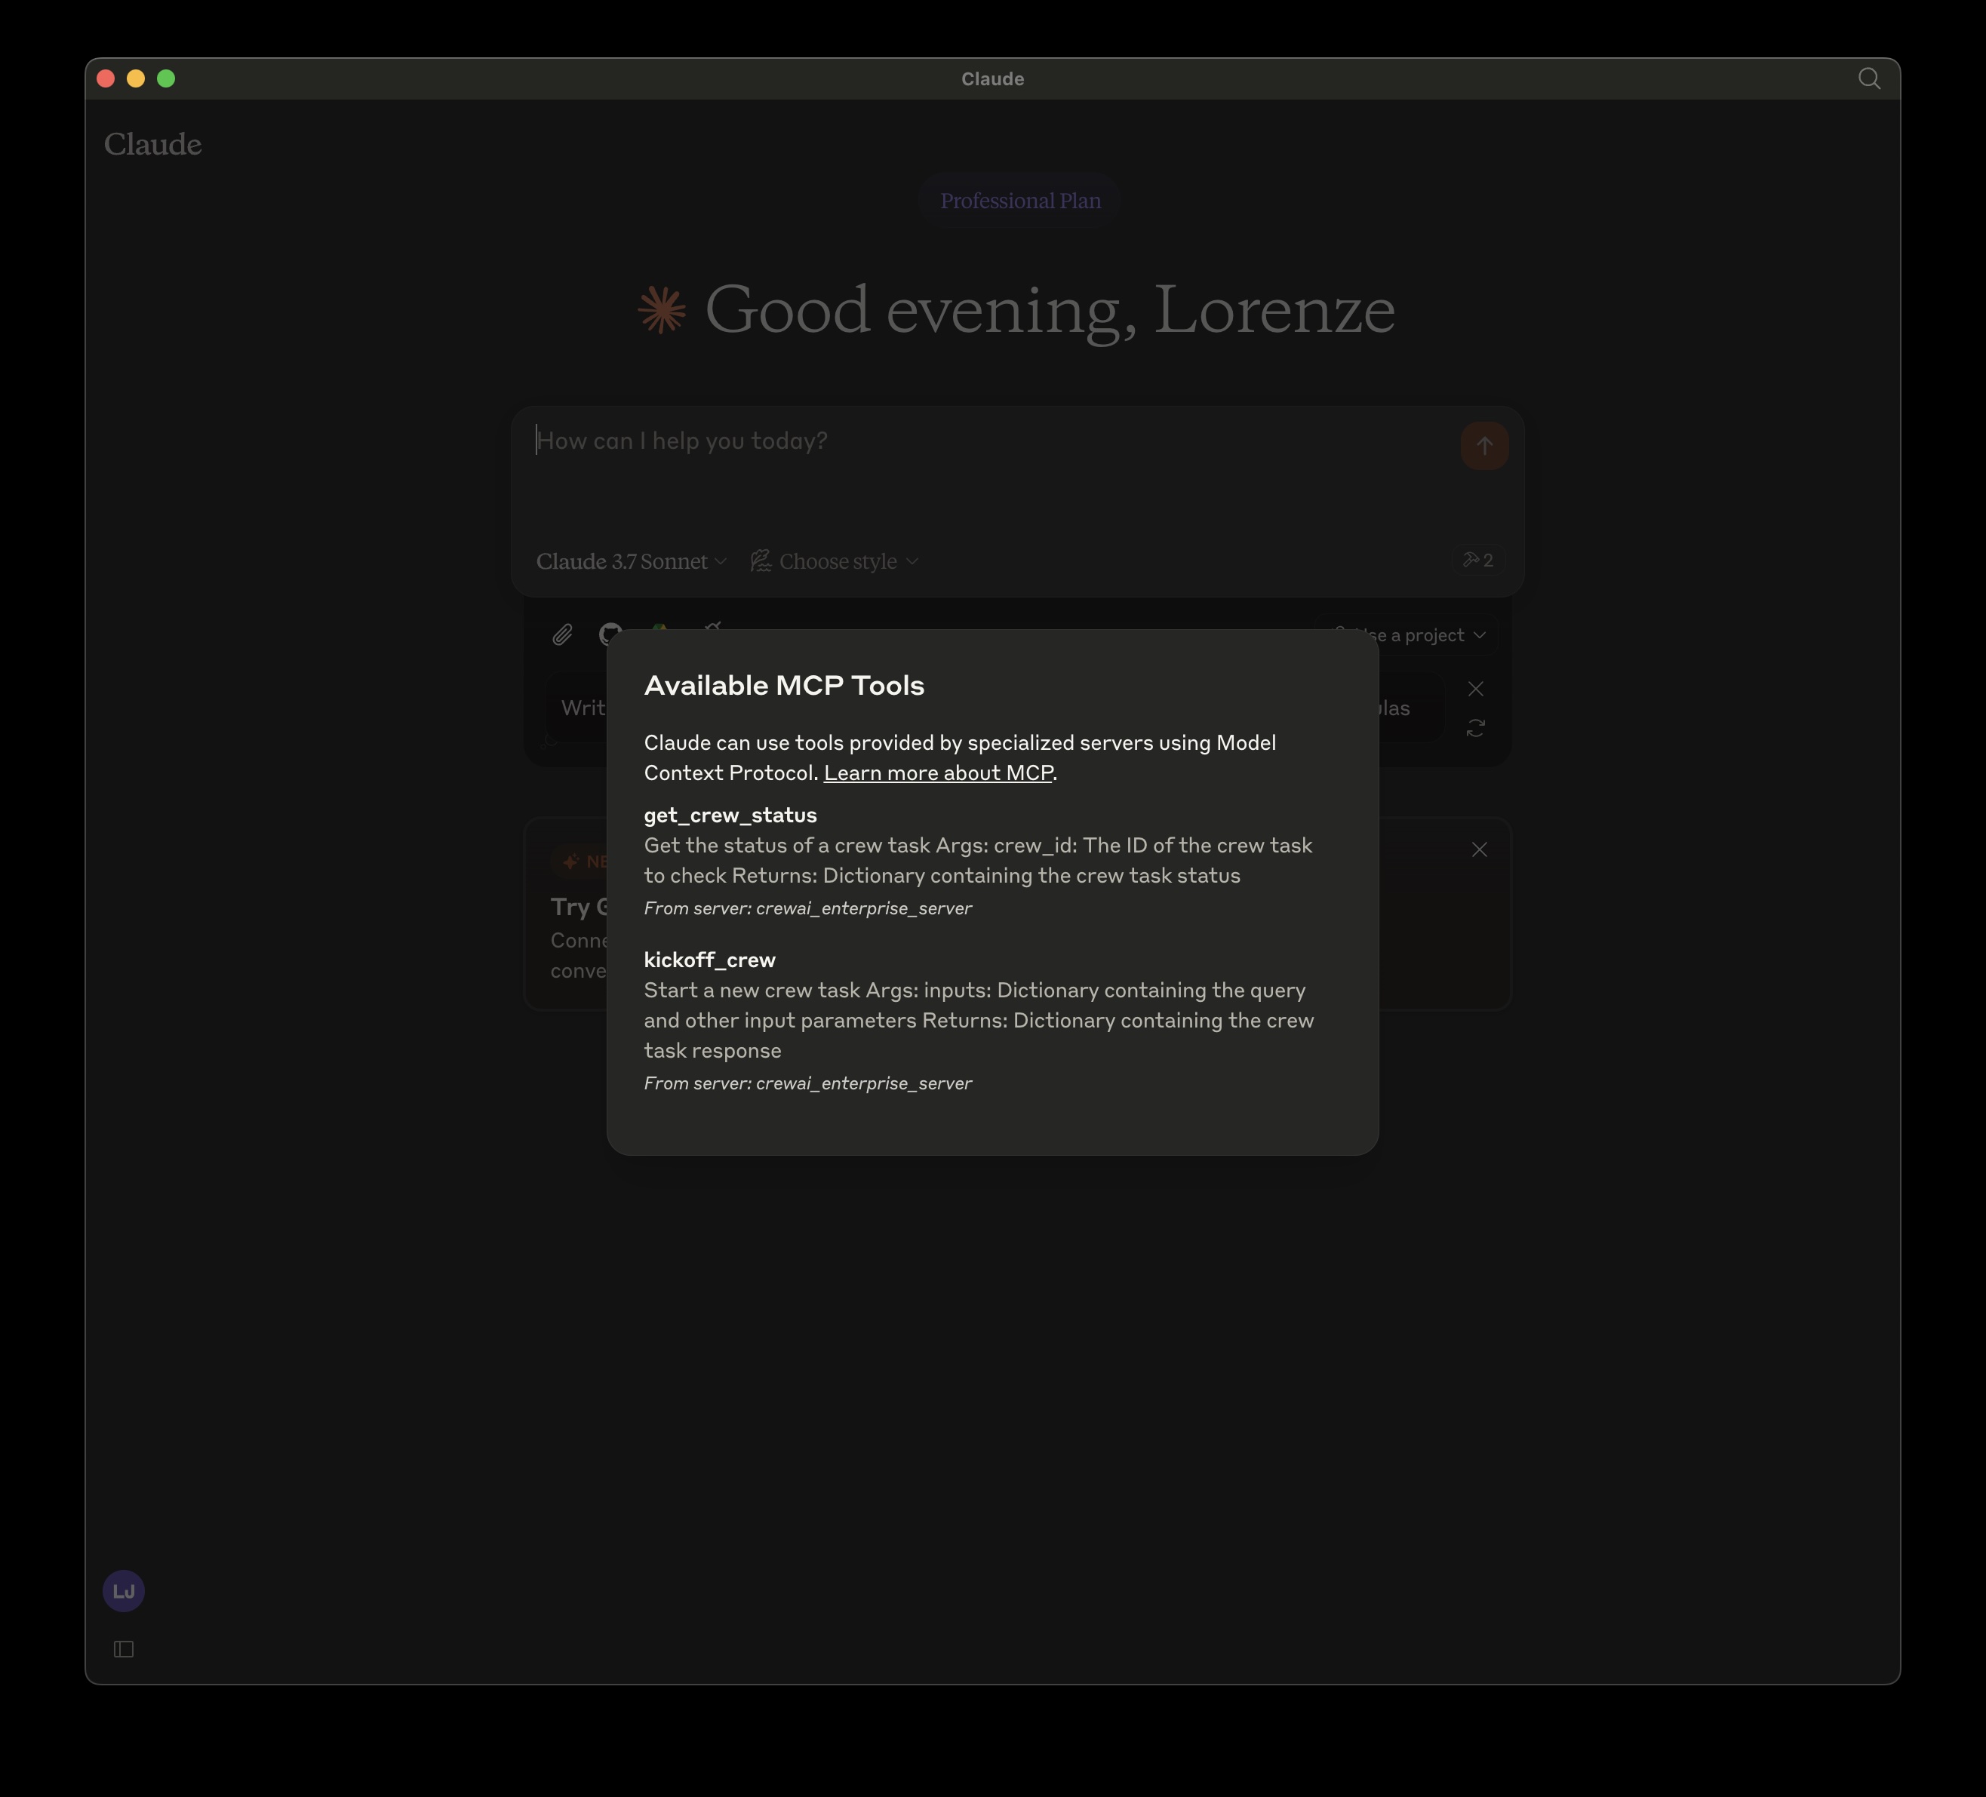1986x1797 pixels.
Task: Click the GitHub icon below the prompt box
Action: coord(609,631)
